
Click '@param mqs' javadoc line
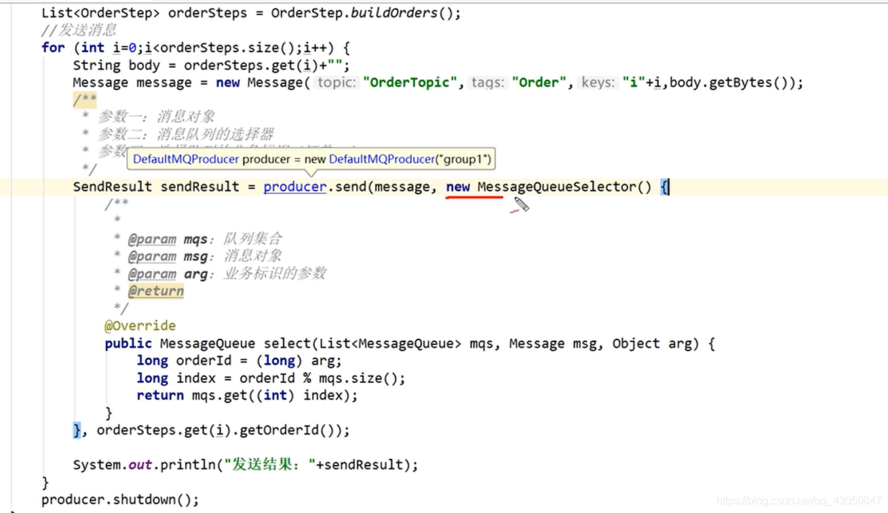click(x=205, y=239)
